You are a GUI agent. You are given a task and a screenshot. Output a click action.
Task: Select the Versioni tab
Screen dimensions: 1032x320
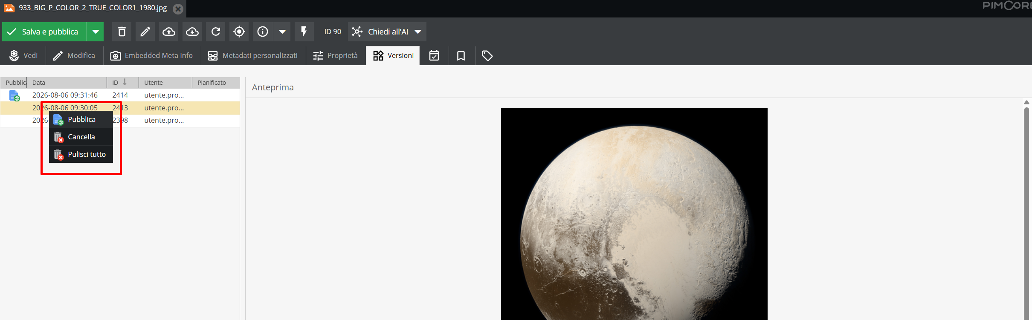coord(393,55)
